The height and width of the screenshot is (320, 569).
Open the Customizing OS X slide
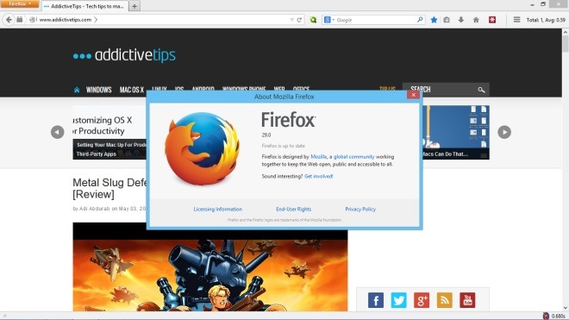pos(109,133)
